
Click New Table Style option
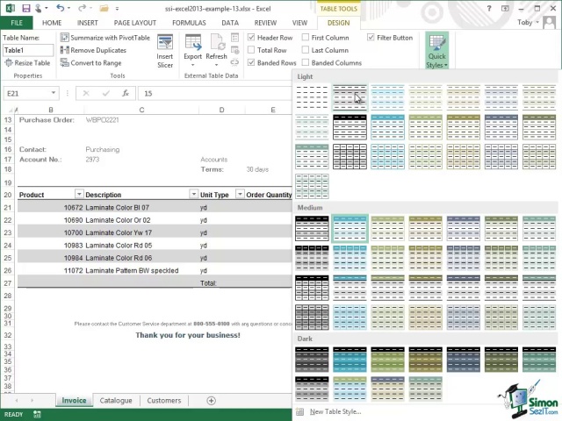[x=335, y=411]
